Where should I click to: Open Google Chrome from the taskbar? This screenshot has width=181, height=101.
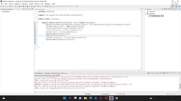click(116, 98)
